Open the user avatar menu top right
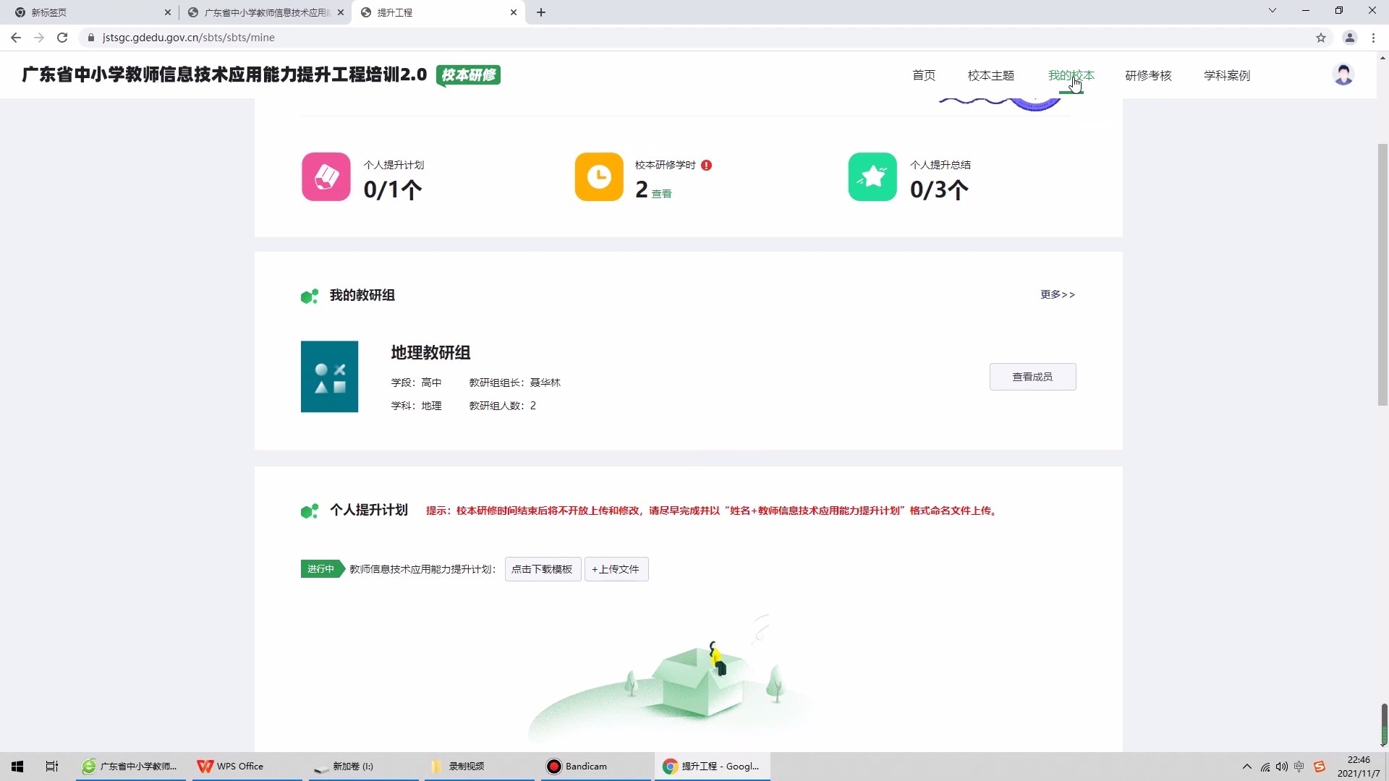Screen dimensions: 1389x781 [1344, 74]
